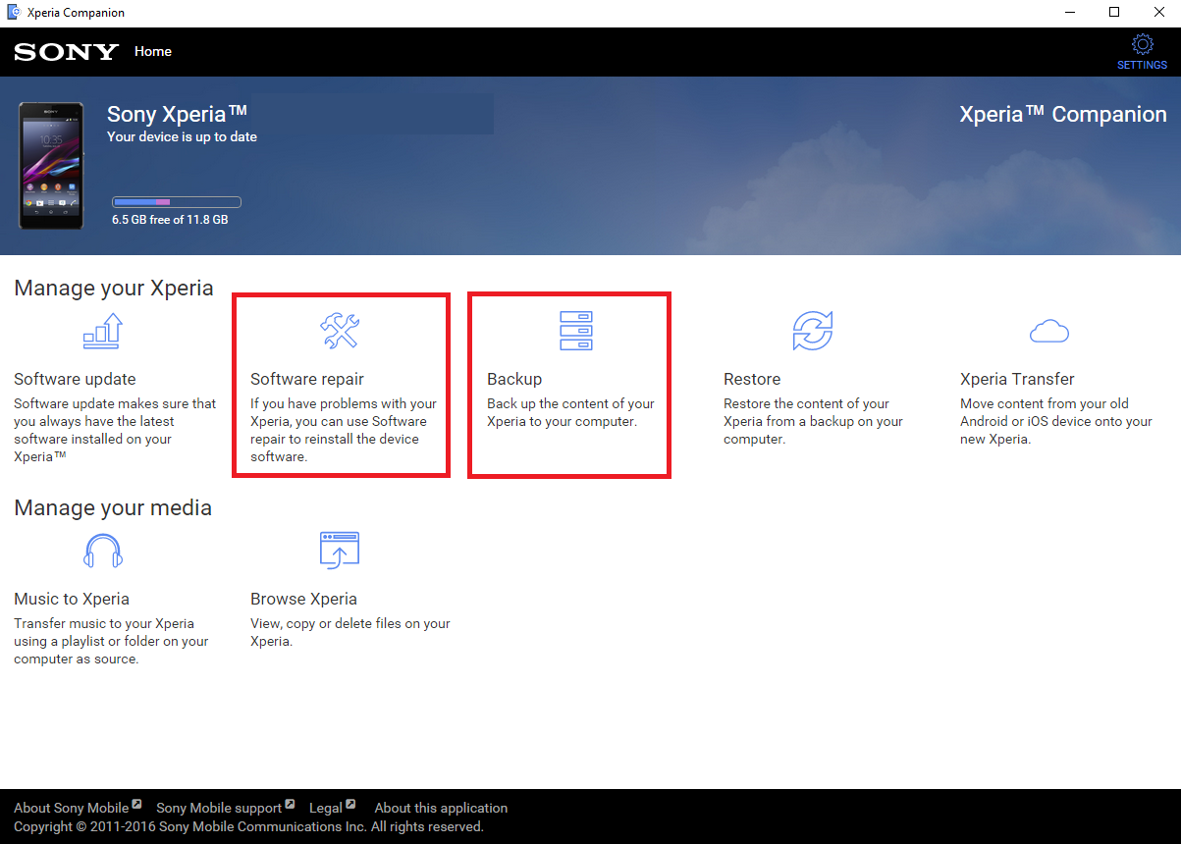This screenshot has width=1181, height=844.
Task: Click the Software update heading
Action: click(x=75, y=379)
